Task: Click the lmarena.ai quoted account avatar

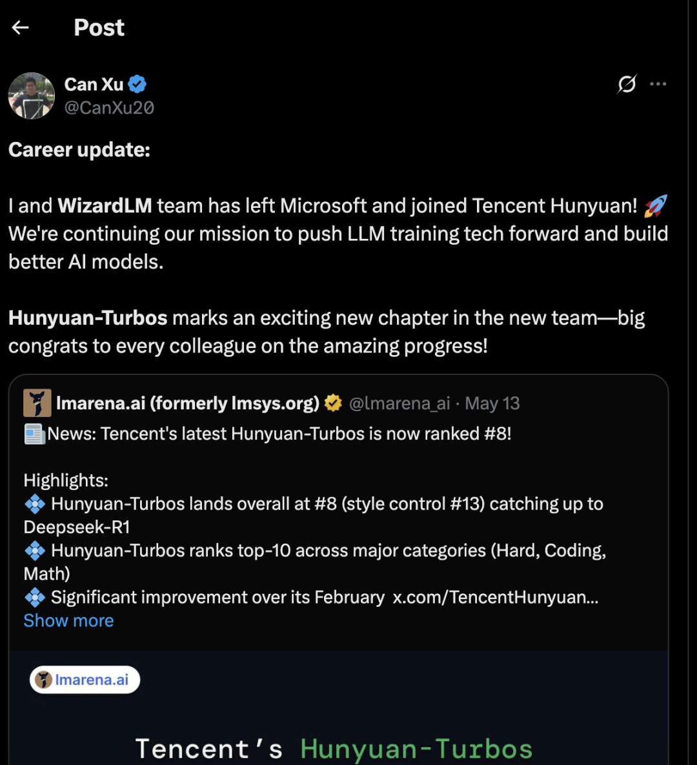Action: pyautogui.click(x=37, y=403)
